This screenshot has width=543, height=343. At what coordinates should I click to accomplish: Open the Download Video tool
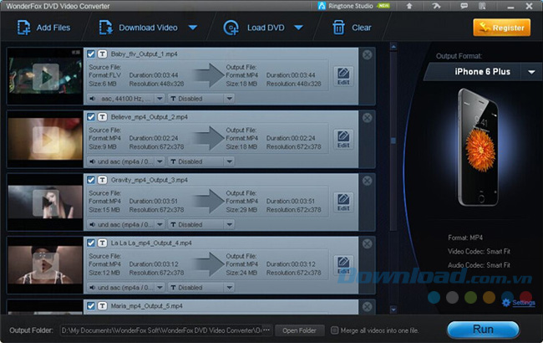(x=139, y=28)
